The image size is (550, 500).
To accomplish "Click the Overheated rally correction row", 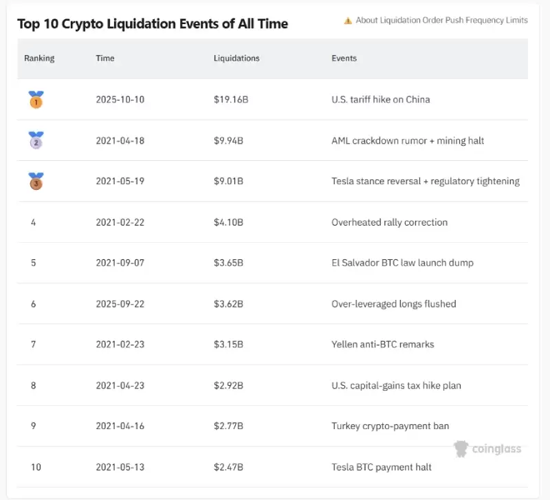I will click(x=389, y=222).
